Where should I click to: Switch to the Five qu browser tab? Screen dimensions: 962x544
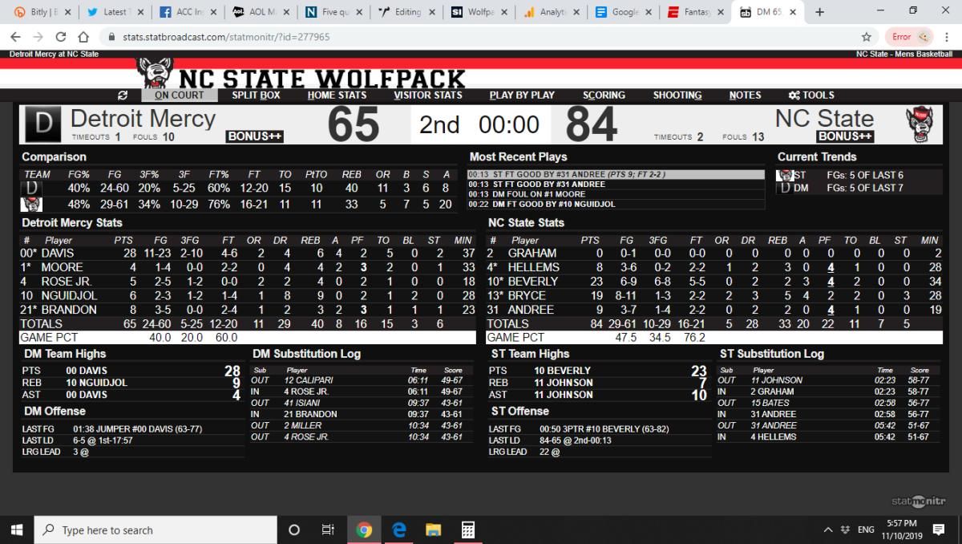click(332, 12)
